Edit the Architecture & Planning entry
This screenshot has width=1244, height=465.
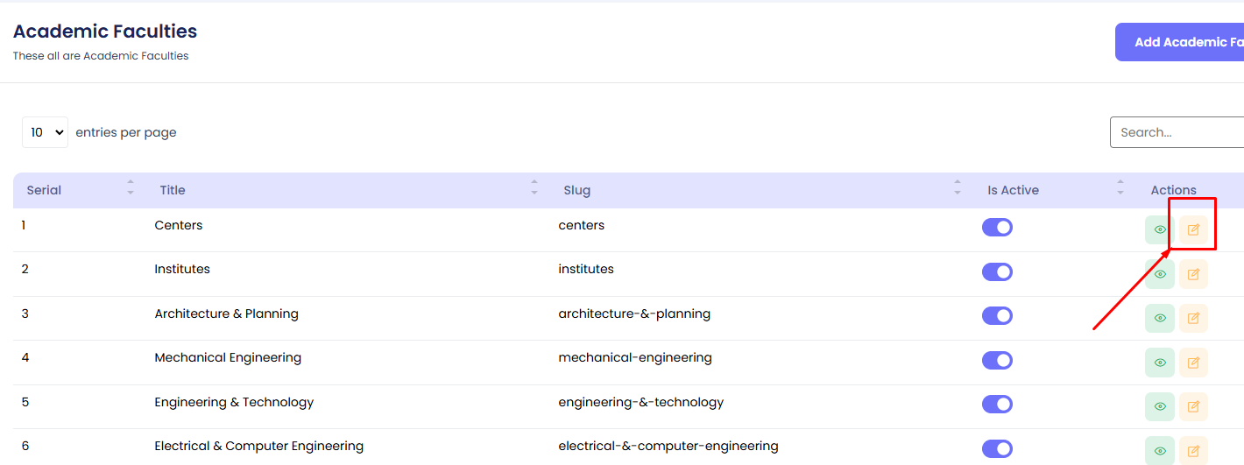coord(1192,319)
